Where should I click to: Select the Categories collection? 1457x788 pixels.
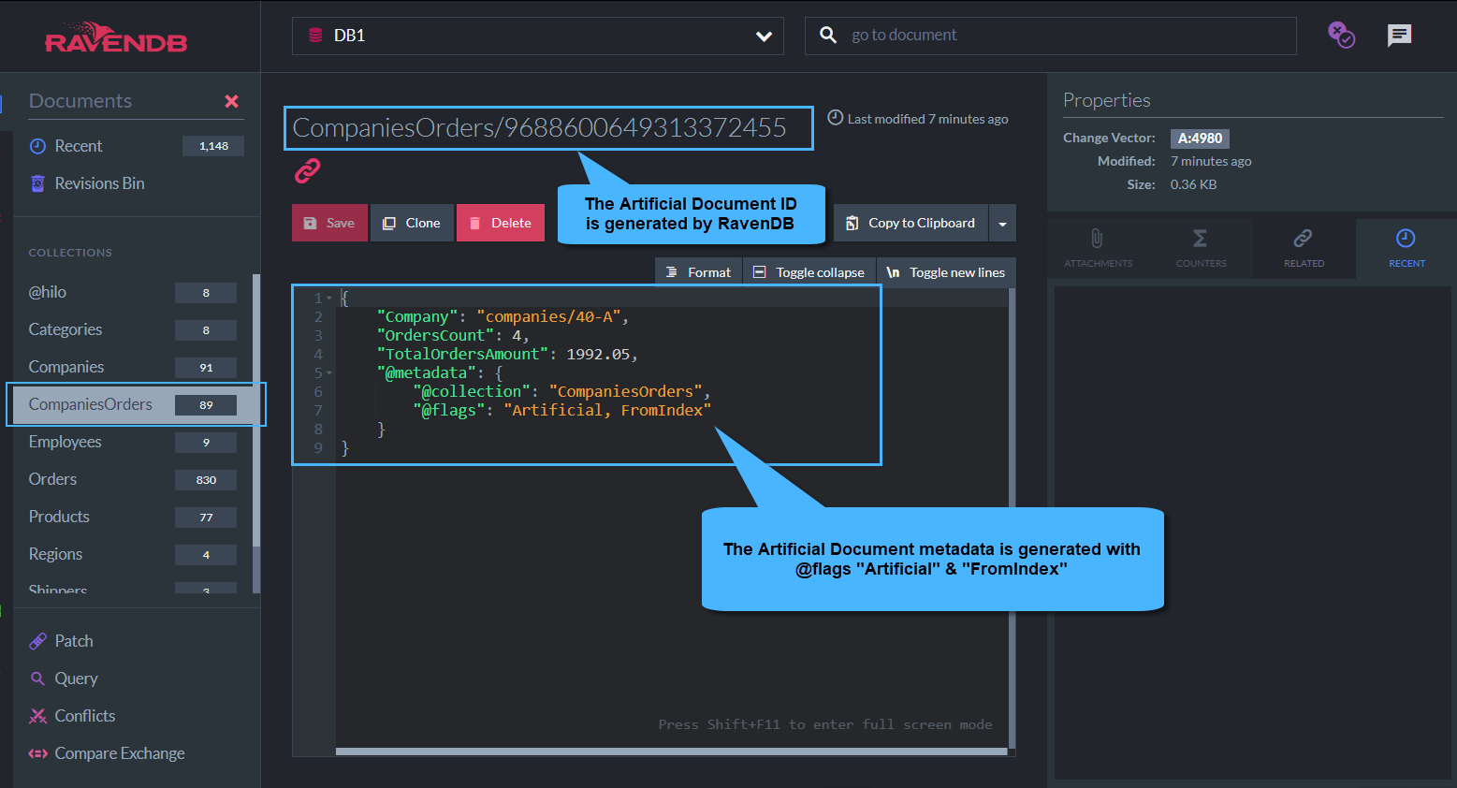[x=132, y=329]
